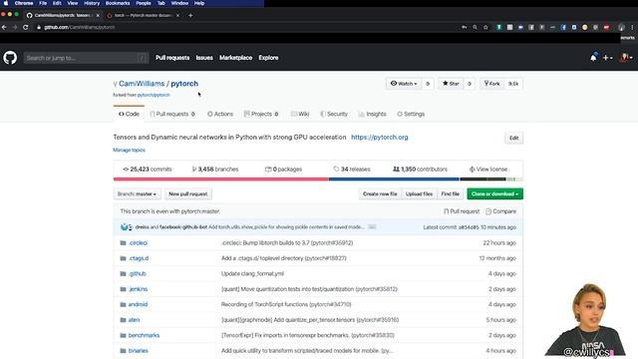Open the aten folder

134,320
